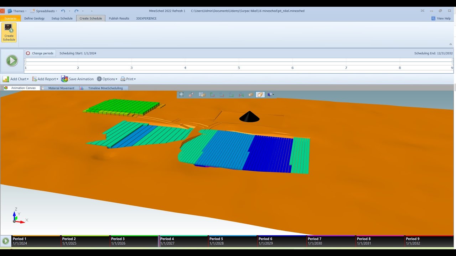
Task: Run the schedule with the large green play button
Action: click(12, 61)
